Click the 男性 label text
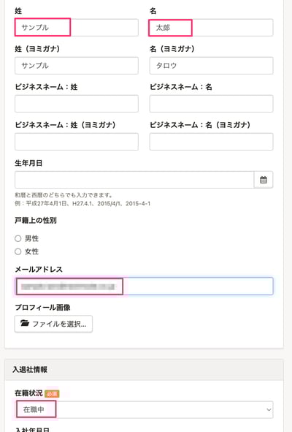 (x=31, y=238)
